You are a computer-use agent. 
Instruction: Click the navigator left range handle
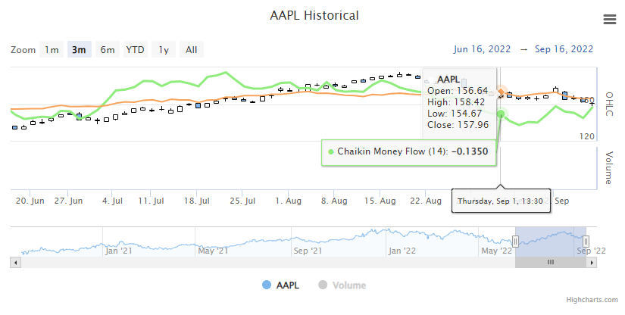pos(515,242)
